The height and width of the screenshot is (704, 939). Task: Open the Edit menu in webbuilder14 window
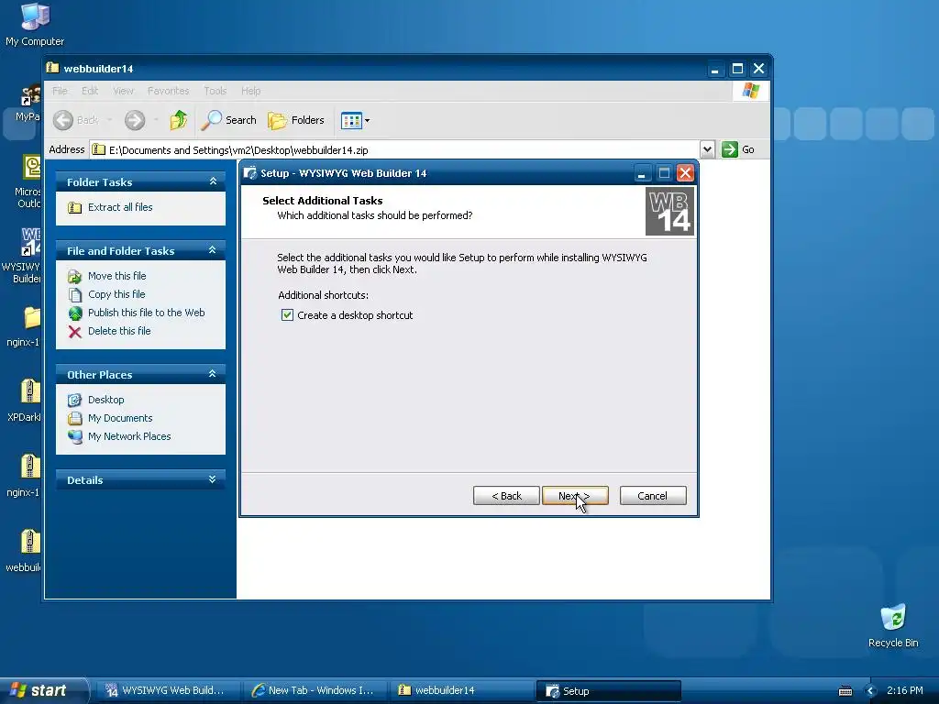(x=90, y=91)
